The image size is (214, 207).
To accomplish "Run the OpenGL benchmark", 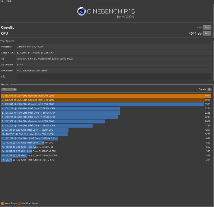I will click(x=207, y=27).
